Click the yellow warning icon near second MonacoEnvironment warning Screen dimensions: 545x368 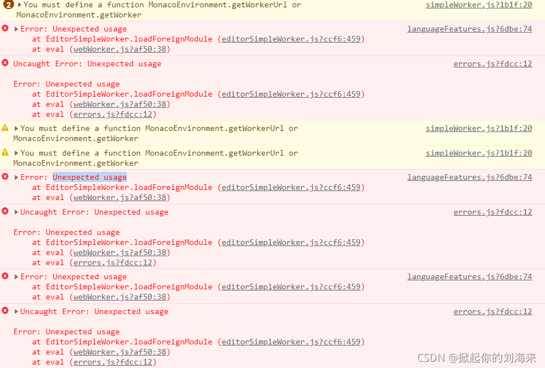coord(5,128)
